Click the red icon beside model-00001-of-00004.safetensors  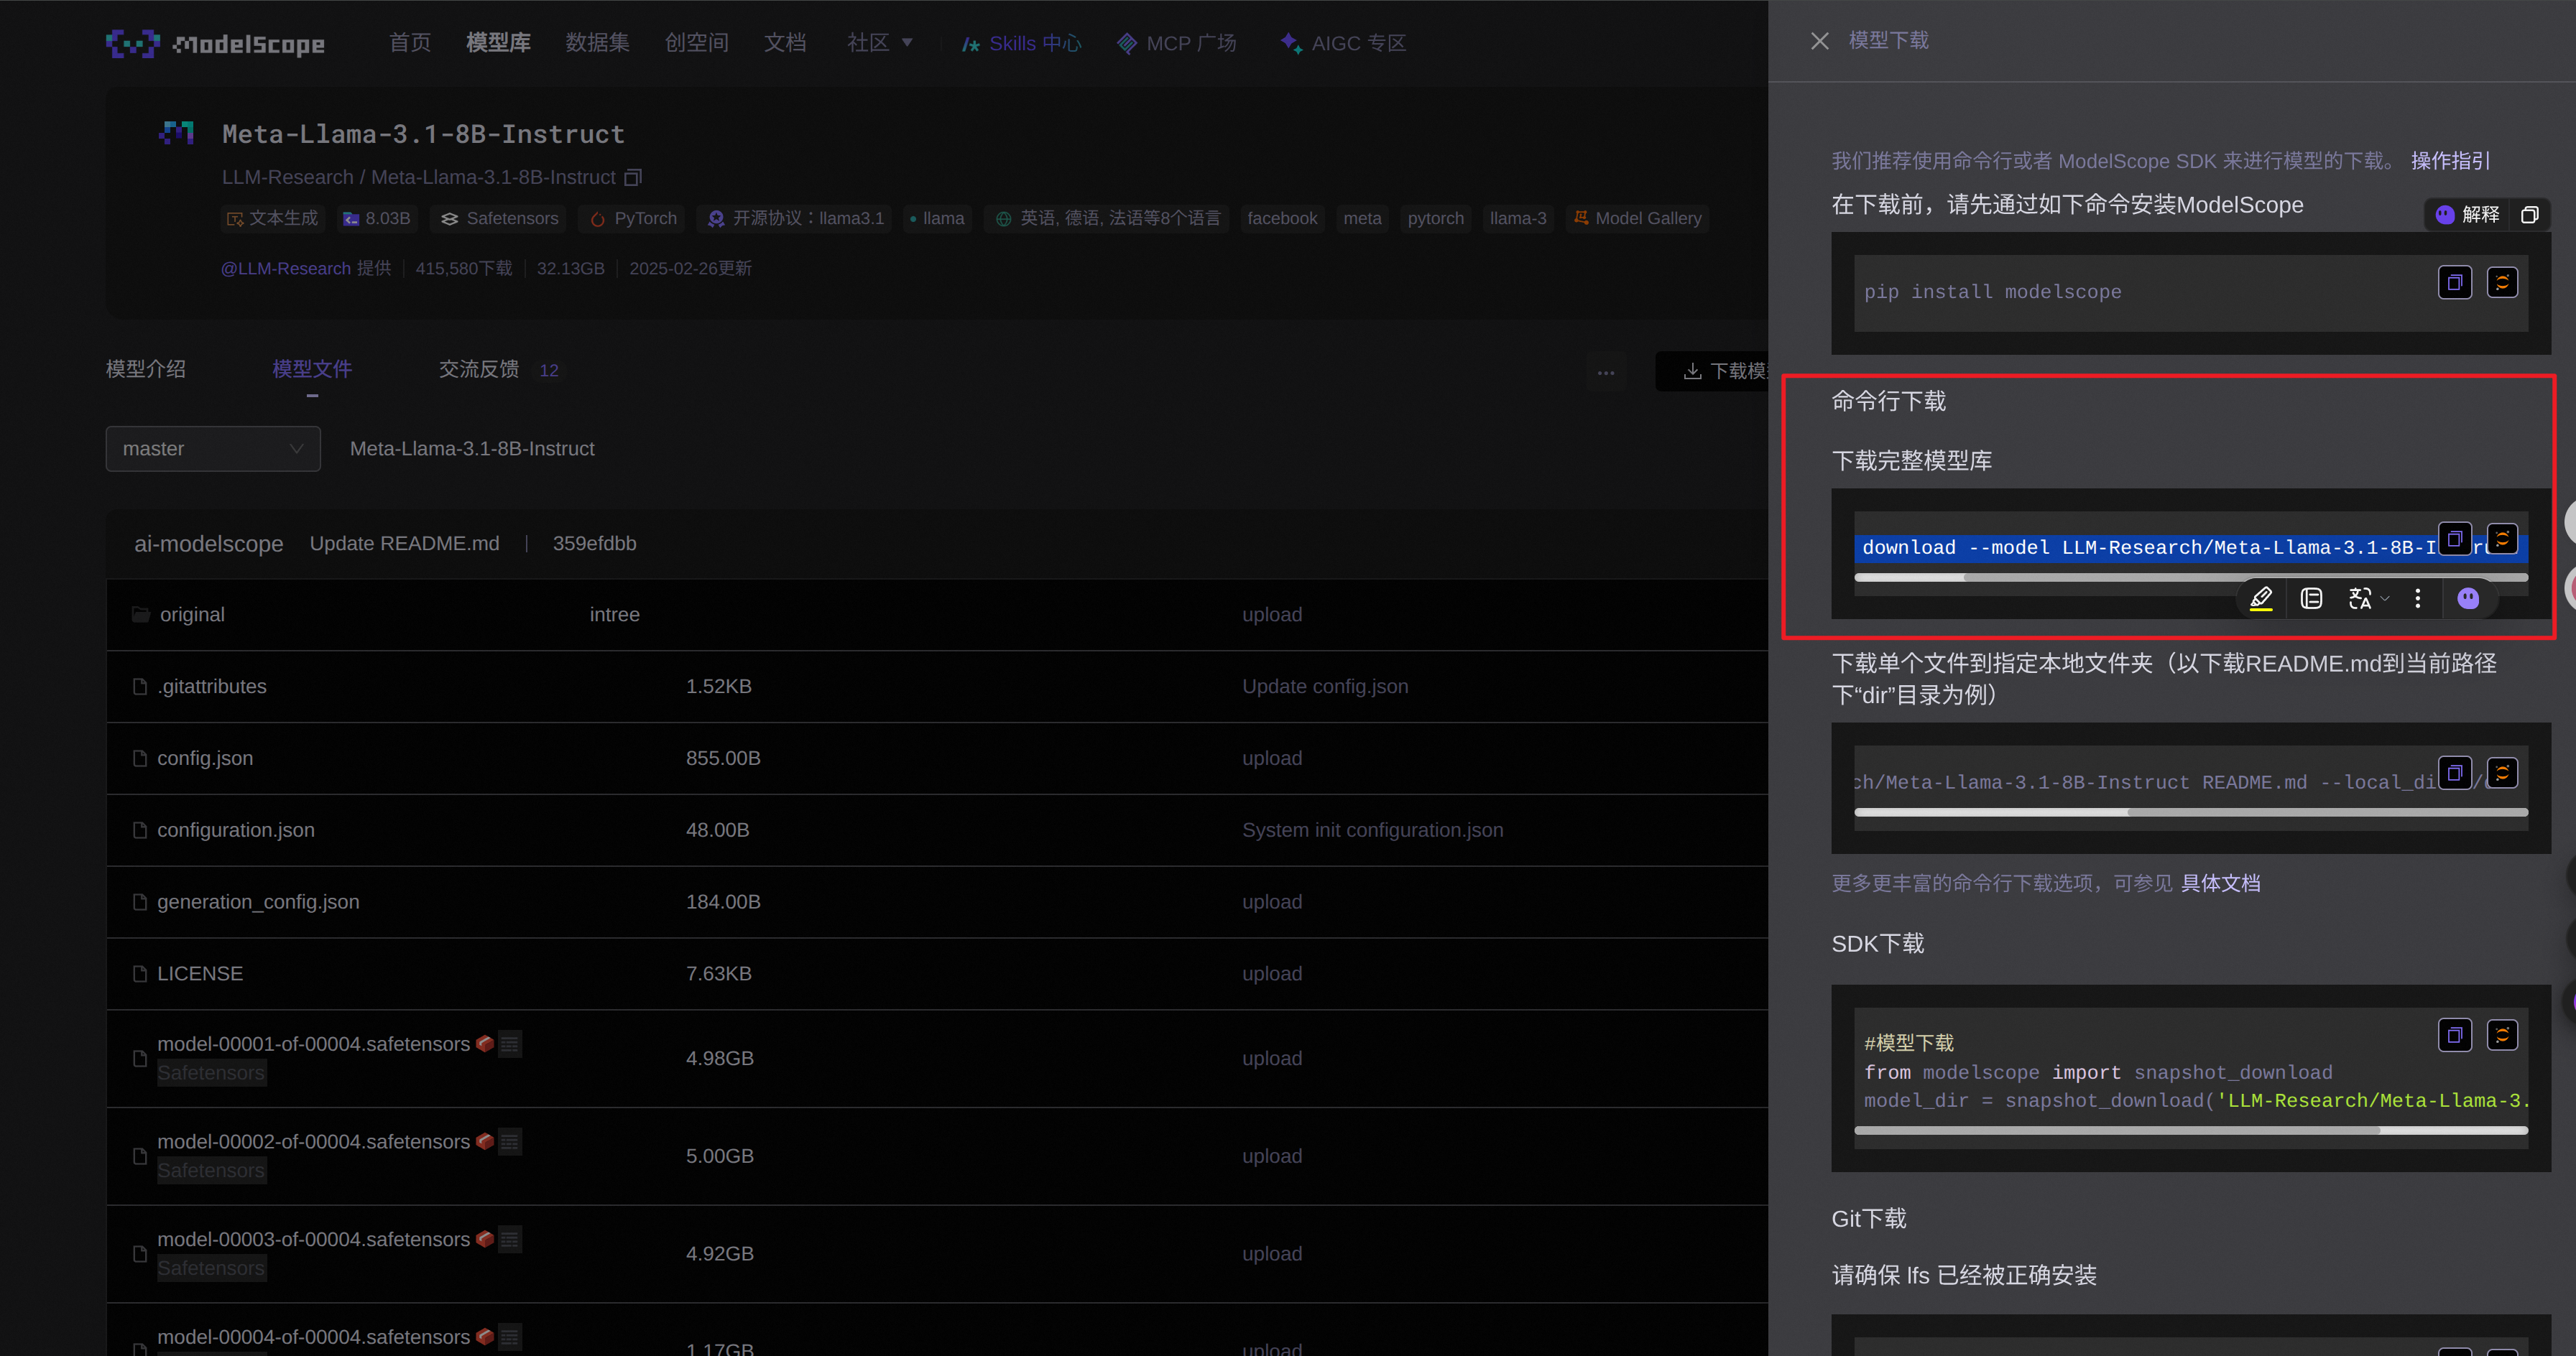pyautogui.click(x=485, y=1044)
